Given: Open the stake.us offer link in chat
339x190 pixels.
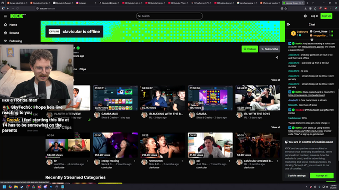Looking at the screenshot, I should [306, 131].
